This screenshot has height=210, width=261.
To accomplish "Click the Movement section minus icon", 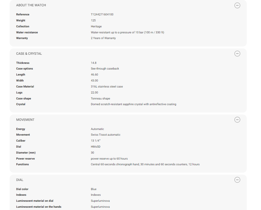I will click(x=237, y=120).
